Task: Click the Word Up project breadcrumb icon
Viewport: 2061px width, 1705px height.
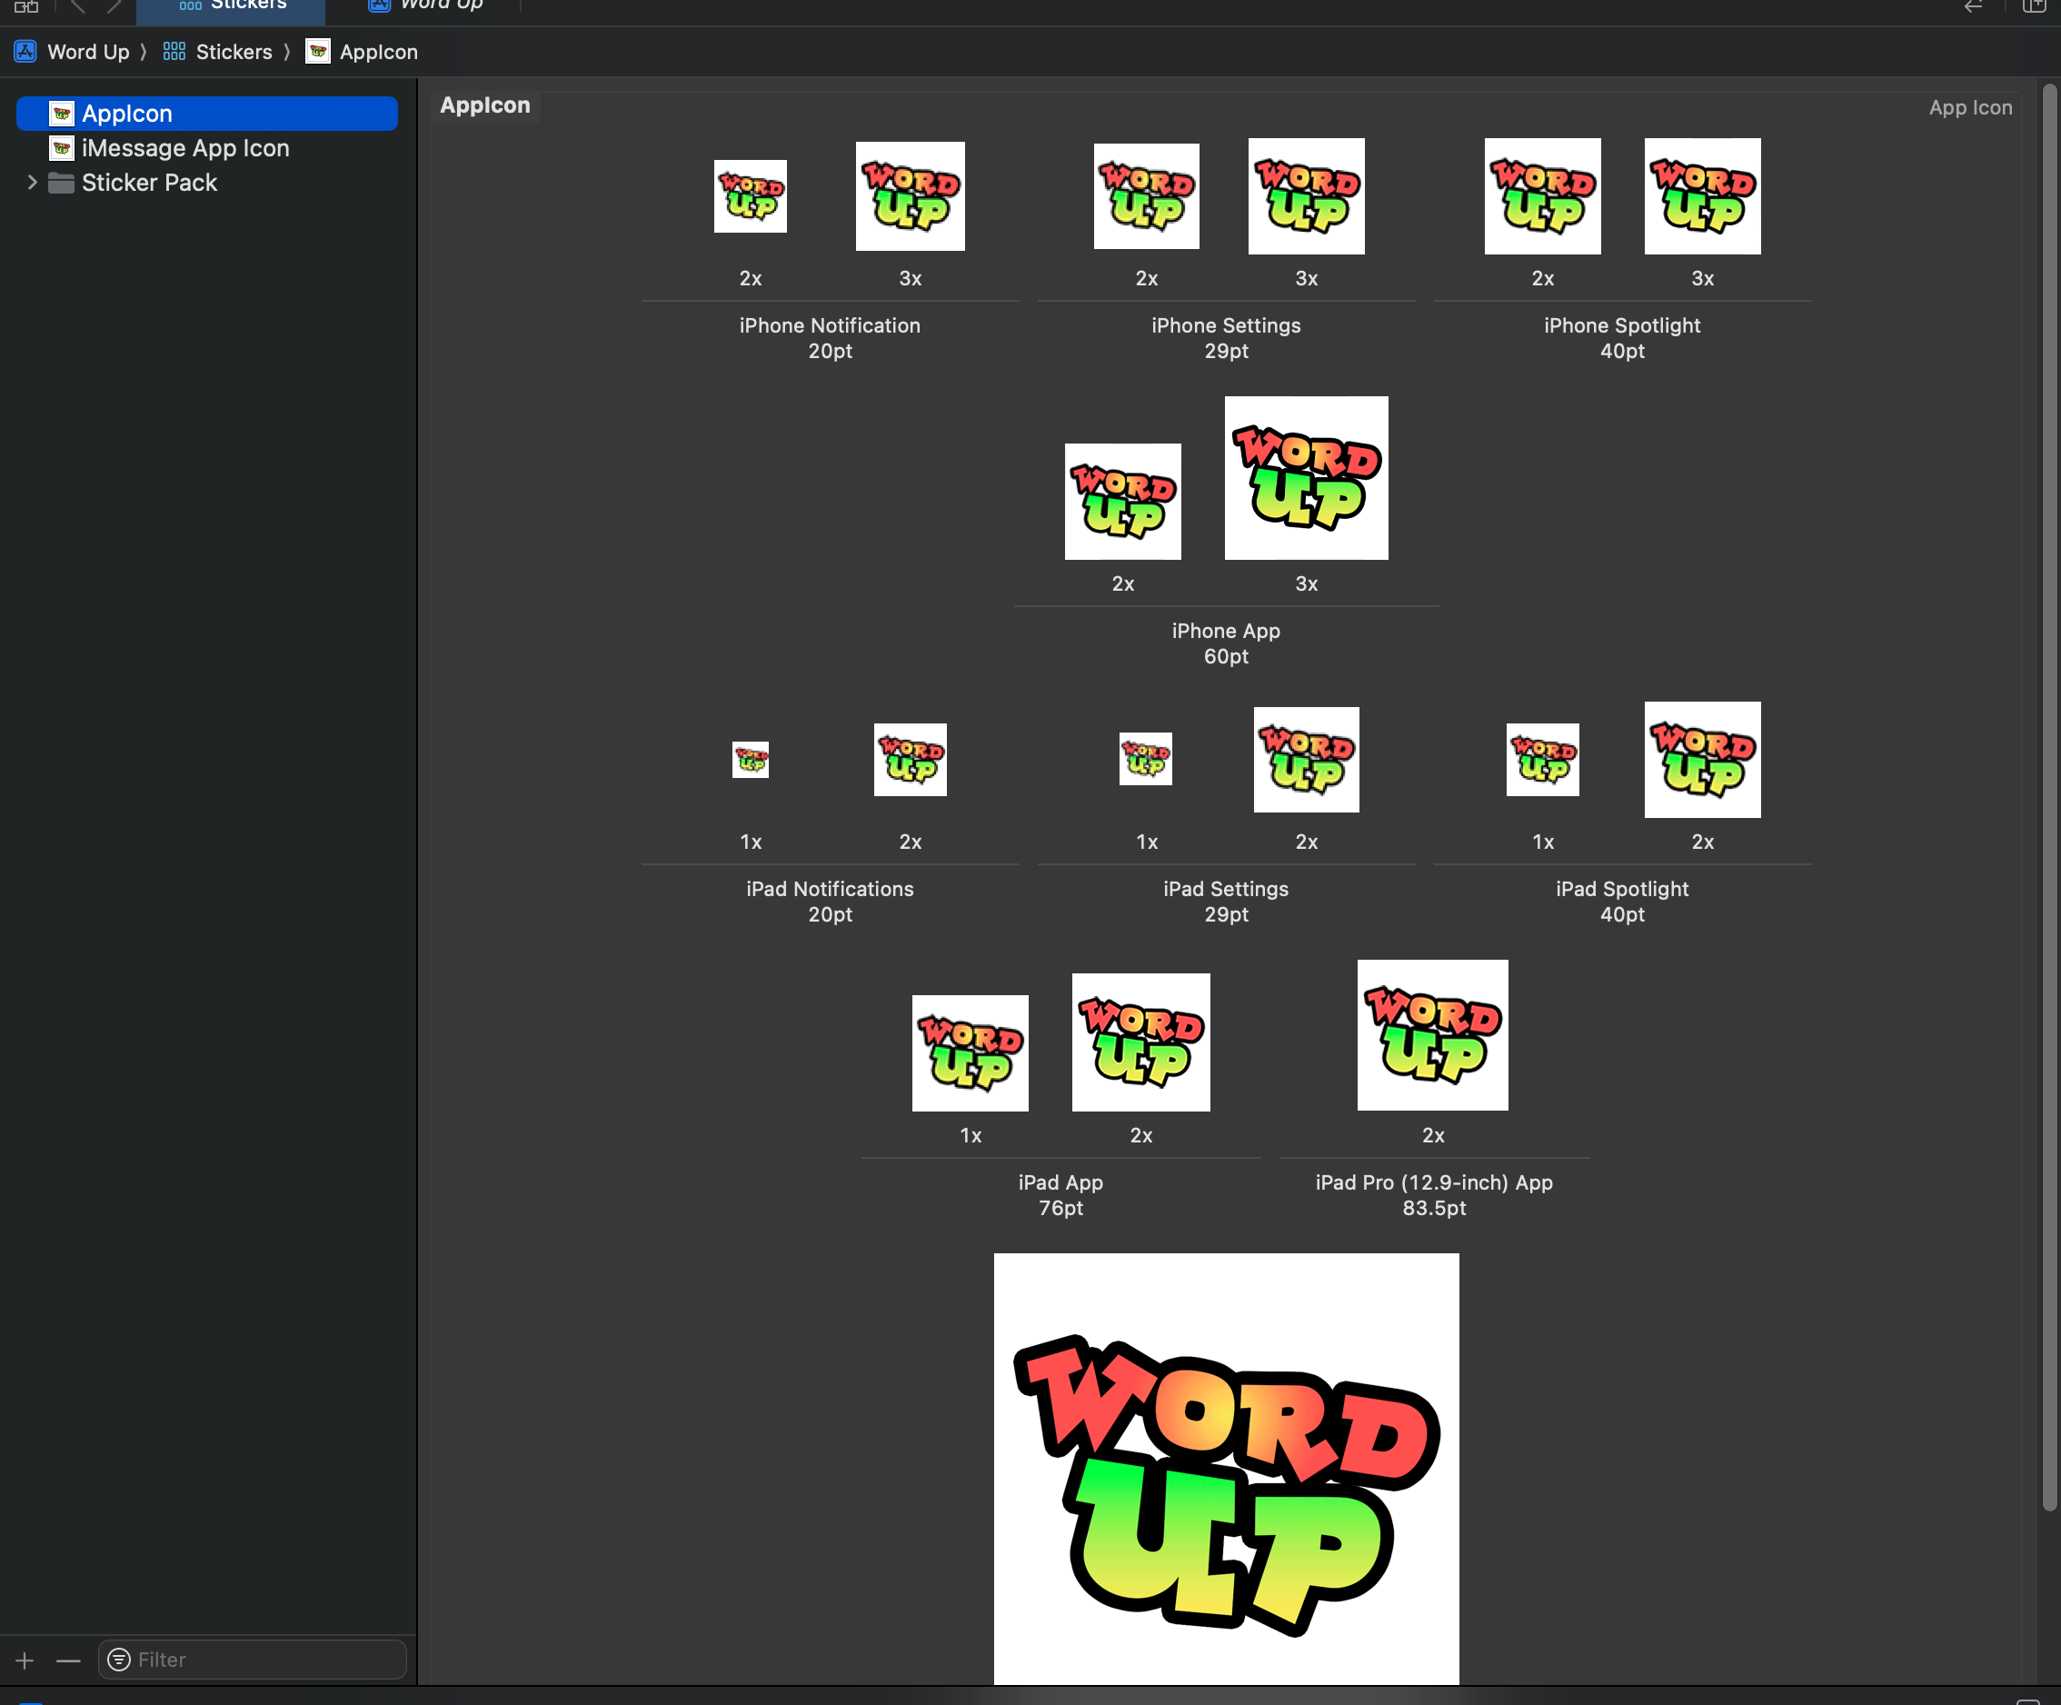Action: coord(25,52)
